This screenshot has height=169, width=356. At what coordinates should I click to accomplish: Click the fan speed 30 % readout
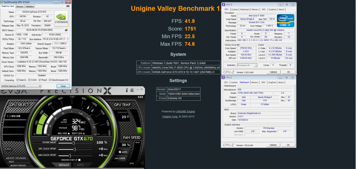[x=126, y=145]
